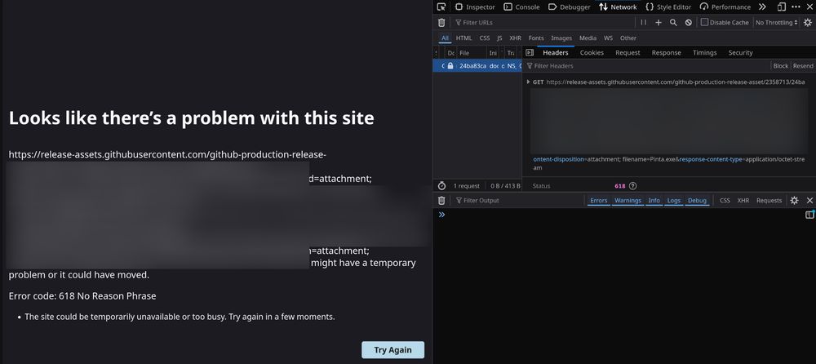This screenshot has width=816, height=364.
Task: Filter requests by Fonts type
Action: click(536, 38)
